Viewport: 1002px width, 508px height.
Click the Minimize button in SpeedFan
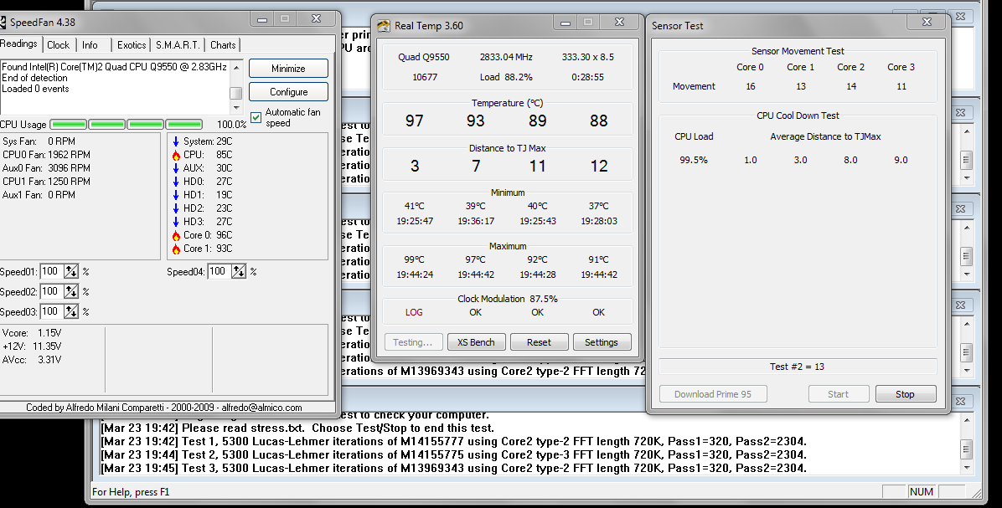288,69
